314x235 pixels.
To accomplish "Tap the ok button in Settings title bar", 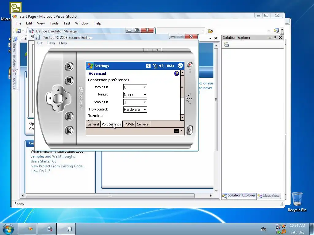I will tap(180, 65).
